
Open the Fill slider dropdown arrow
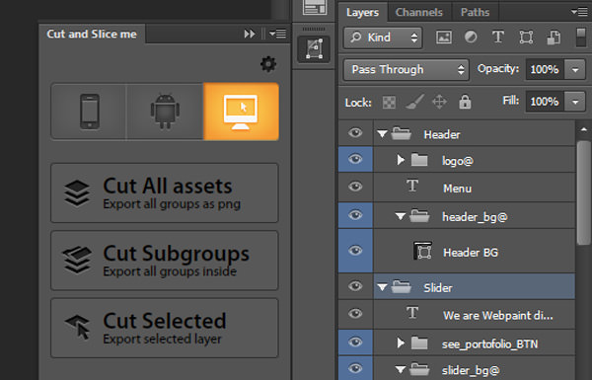click(x=575, y=102)
